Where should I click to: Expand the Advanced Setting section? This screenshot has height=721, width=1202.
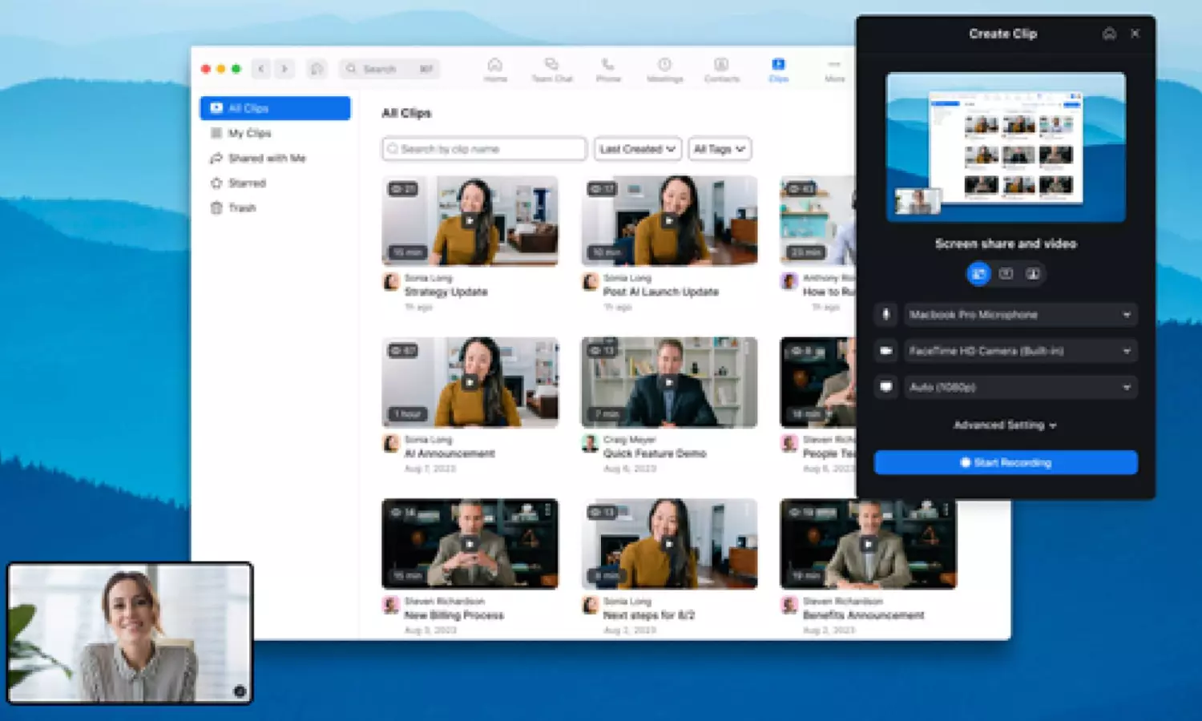coord(1005,425)
